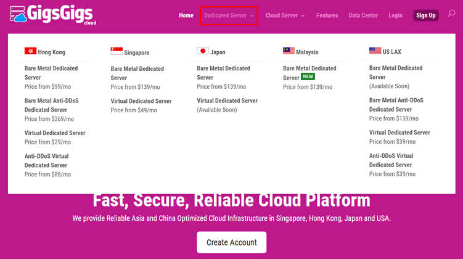This screenshot has height=259, width=463.
Task: Click the green NEW badge
Action: point(308,77)
